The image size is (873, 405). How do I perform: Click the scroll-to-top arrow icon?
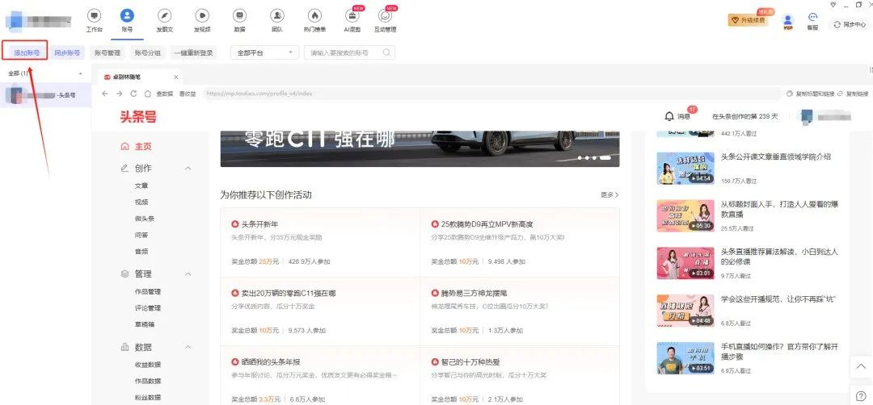coord(861,366)
